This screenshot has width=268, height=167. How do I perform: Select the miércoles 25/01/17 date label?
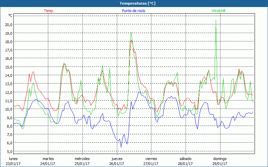point(82,161)
